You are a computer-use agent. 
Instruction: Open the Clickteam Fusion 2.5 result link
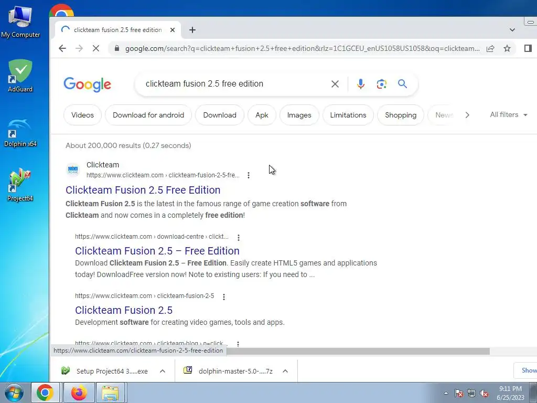coord(124,310)
